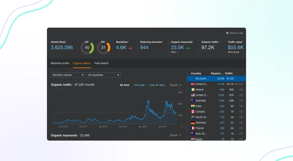293x161 pixels.
Task: Click the New Zealand flag icon
Action: [x=193, y=134]
